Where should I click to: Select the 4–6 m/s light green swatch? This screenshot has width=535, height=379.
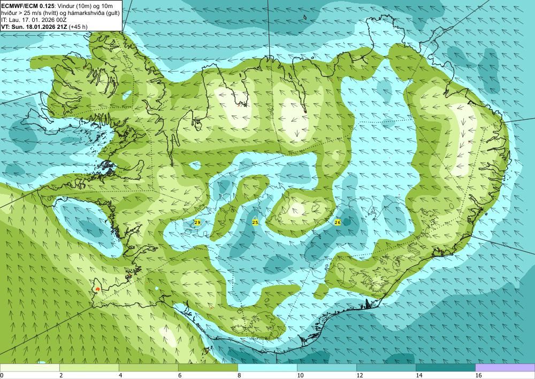(148, 367)
